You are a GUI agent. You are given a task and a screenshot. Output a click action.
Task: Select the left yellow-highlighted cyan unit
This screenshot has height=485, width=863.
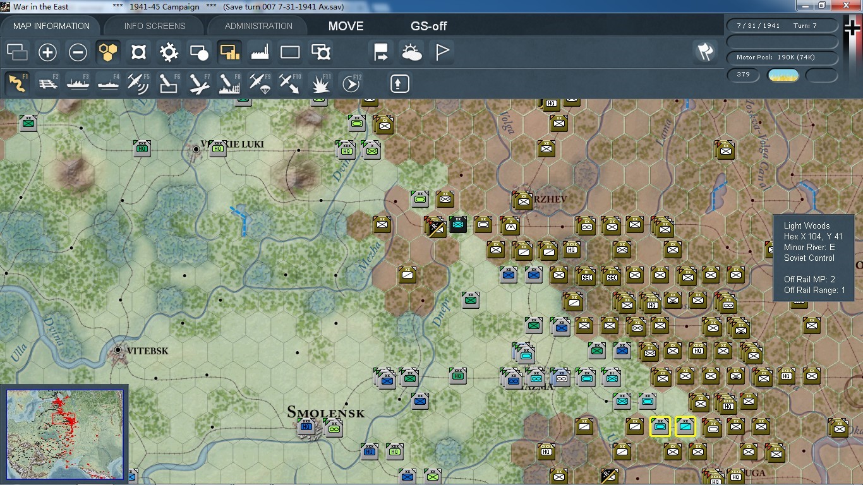coord(660,427)
